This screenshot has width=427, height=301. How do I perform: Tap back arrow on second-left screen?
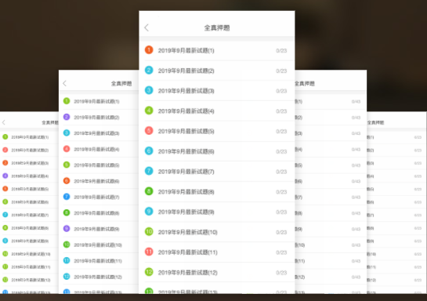click(x=64, y=83)
